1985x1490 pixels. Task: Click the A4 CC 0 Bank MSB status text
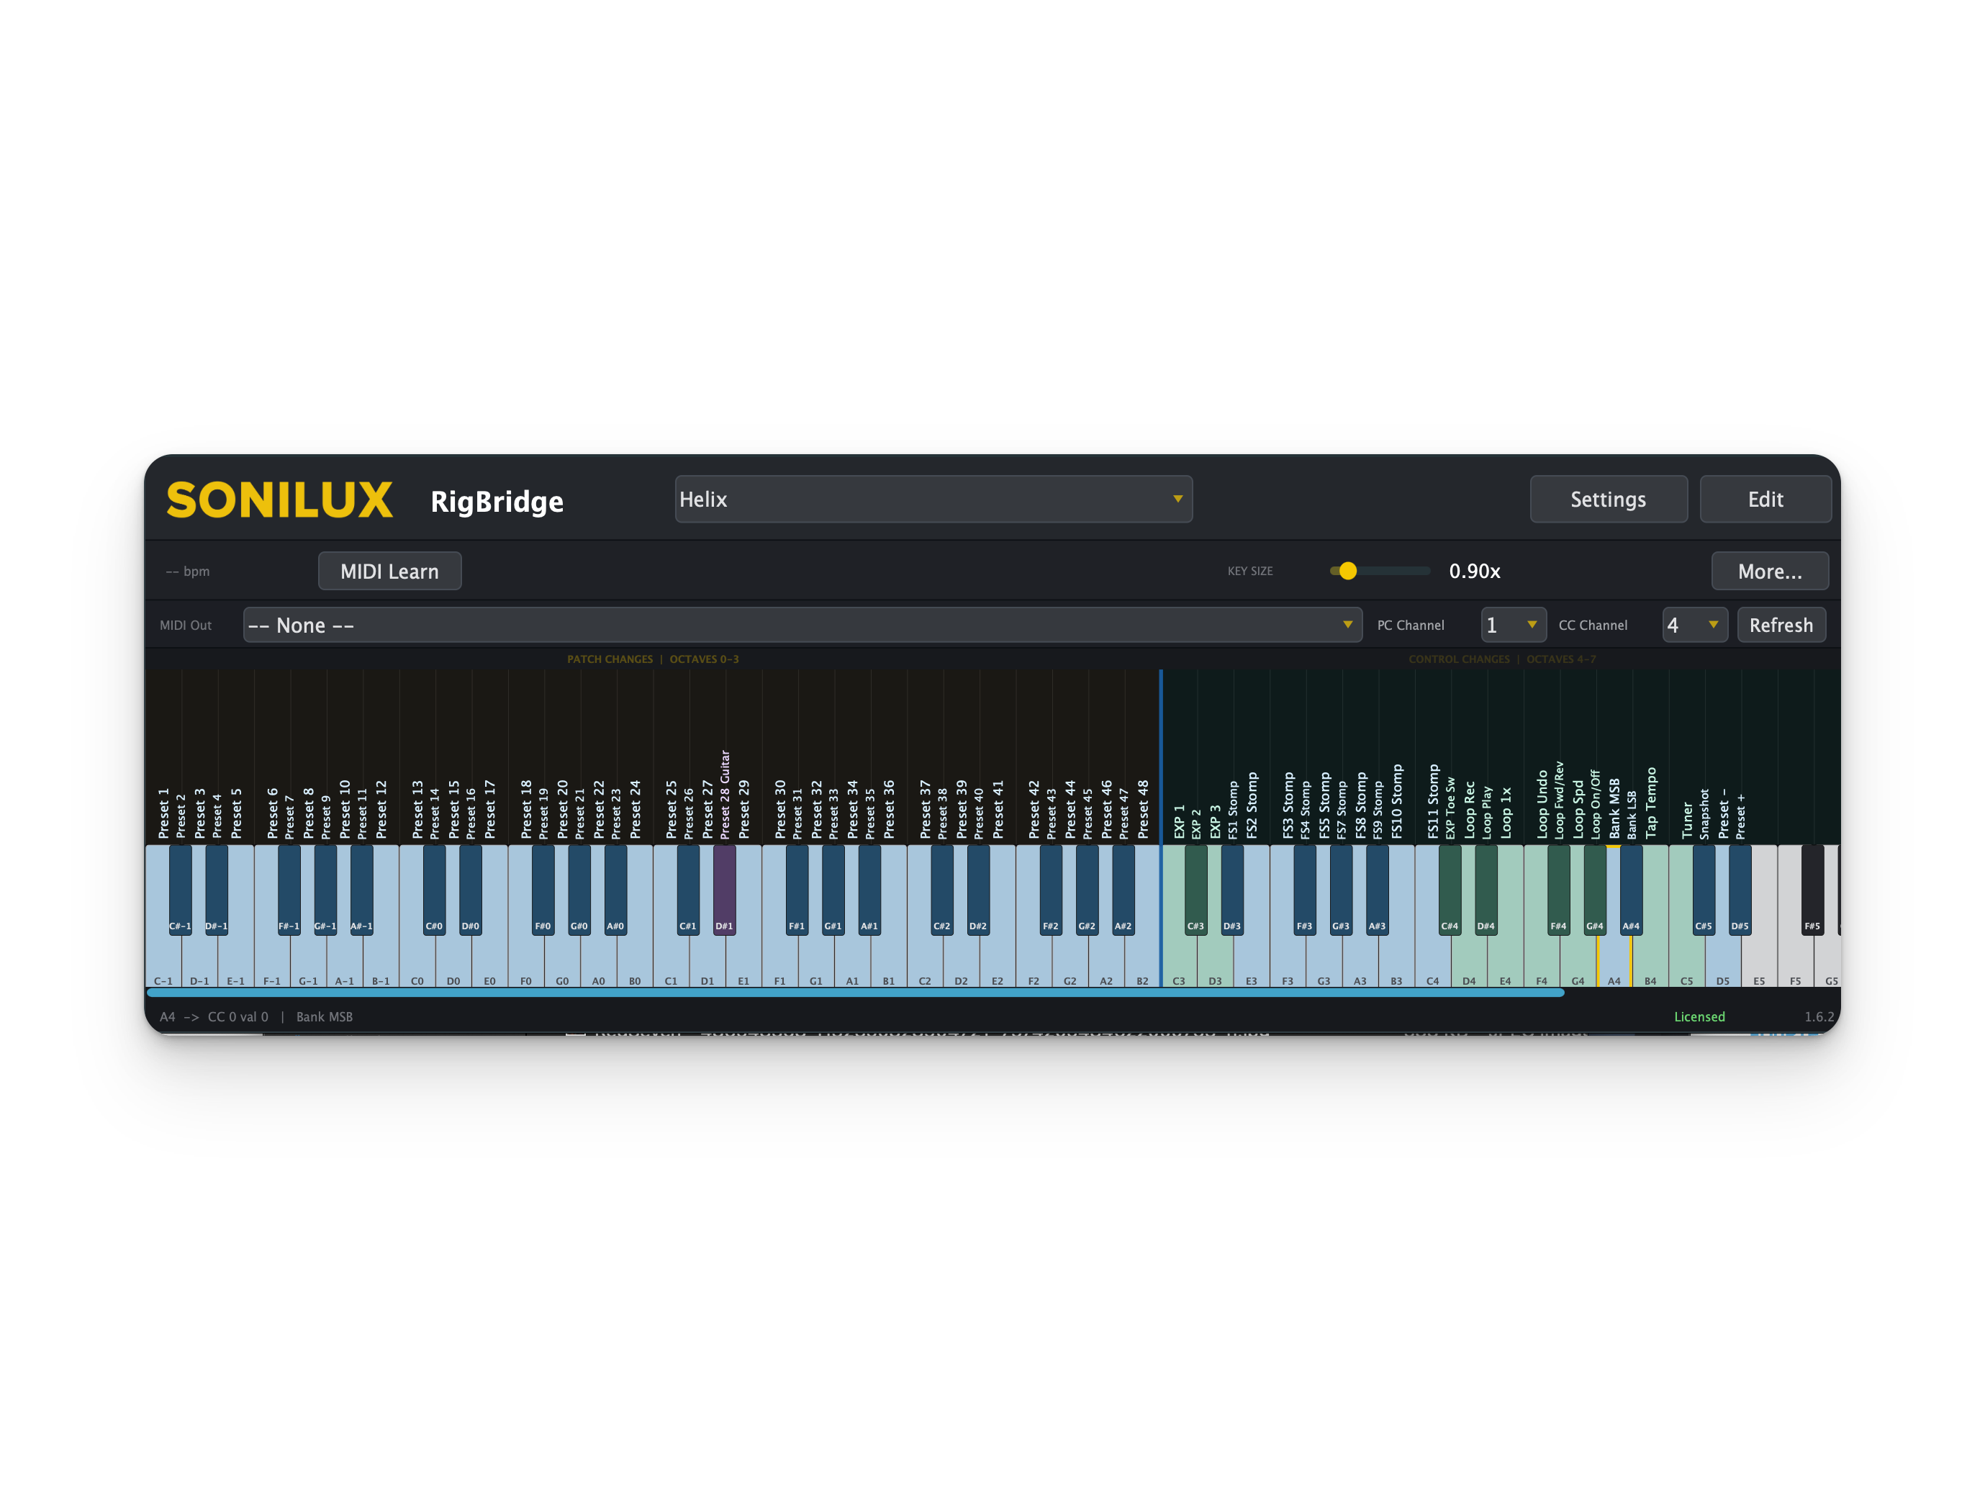tap(256, 1016)
